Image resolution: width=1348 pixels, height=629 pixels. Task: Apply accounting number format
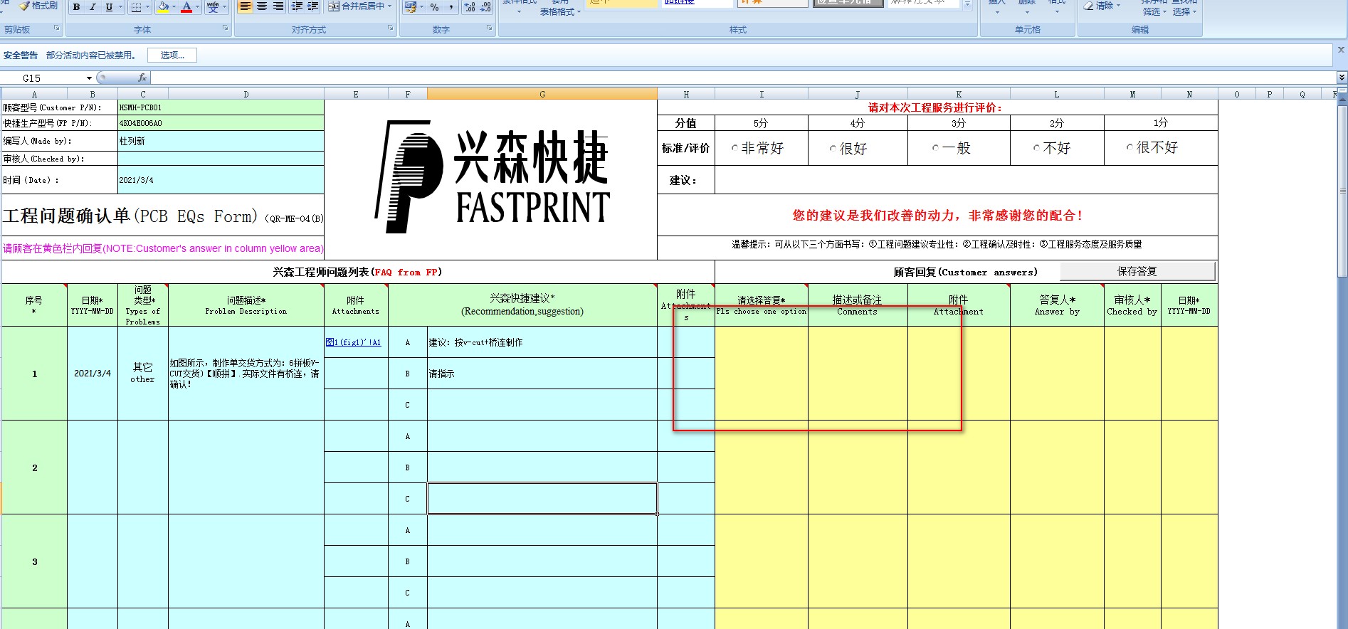point(410,7)
